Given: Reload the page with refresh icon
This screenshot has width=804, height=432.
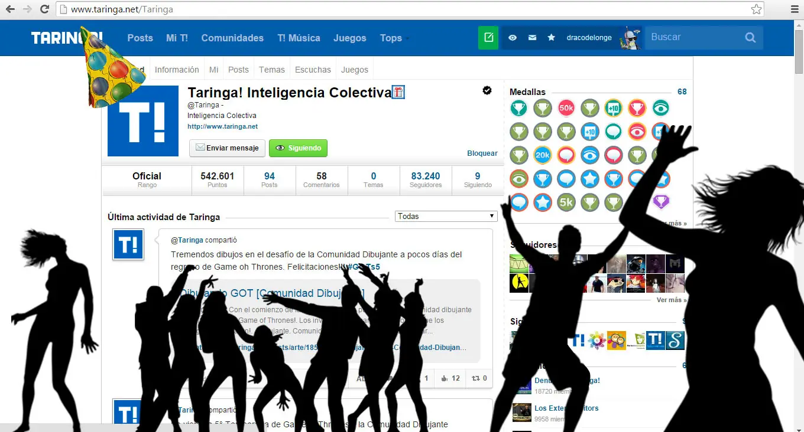Looking at the screenshot, I should (44, 9).
